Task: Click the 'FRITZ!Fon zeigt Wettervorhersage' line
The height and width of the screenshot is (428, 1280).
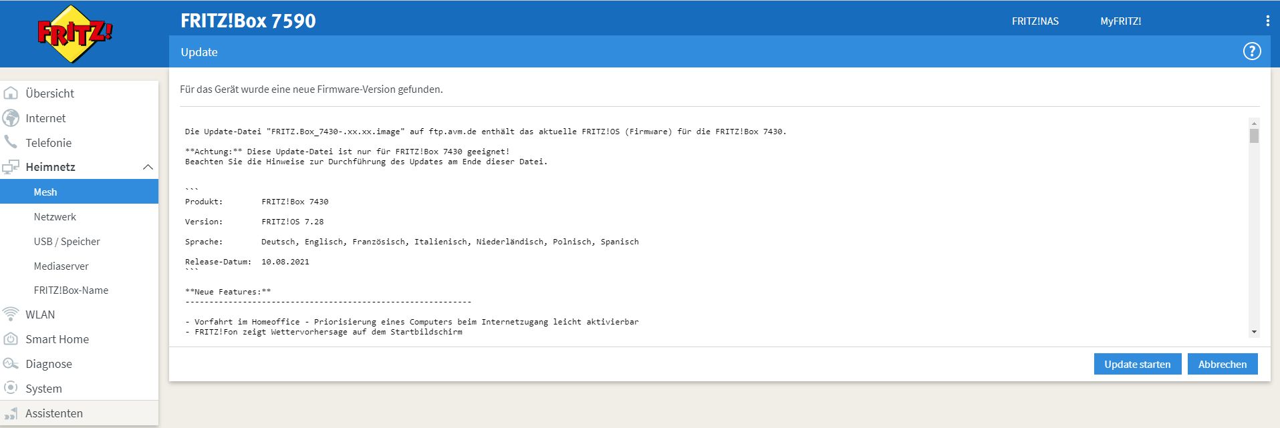Action: click(x=324, y=332)
